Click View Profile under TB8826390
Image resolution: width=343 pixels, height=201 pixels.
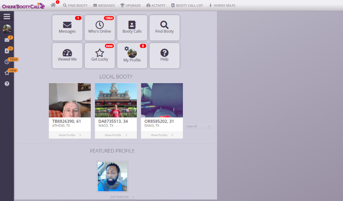70,135
